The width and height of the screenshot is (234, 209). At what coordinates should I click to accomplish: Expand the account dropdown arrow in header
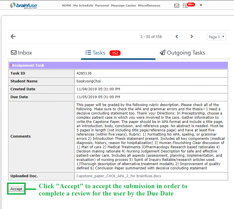(x=201, y=5)
